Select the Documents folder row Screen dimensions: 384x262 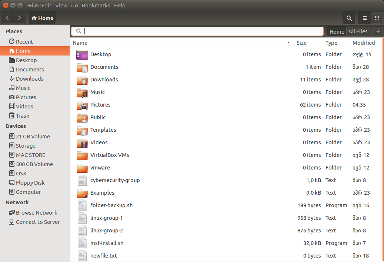point(226,67)
